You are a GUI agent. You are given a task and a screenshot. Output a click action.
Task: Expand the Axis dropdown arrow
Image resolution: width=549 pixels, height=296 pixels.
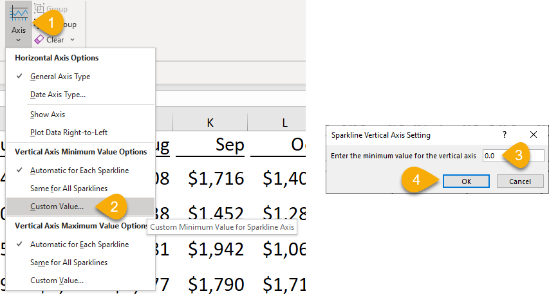click(x=19, y=40)
